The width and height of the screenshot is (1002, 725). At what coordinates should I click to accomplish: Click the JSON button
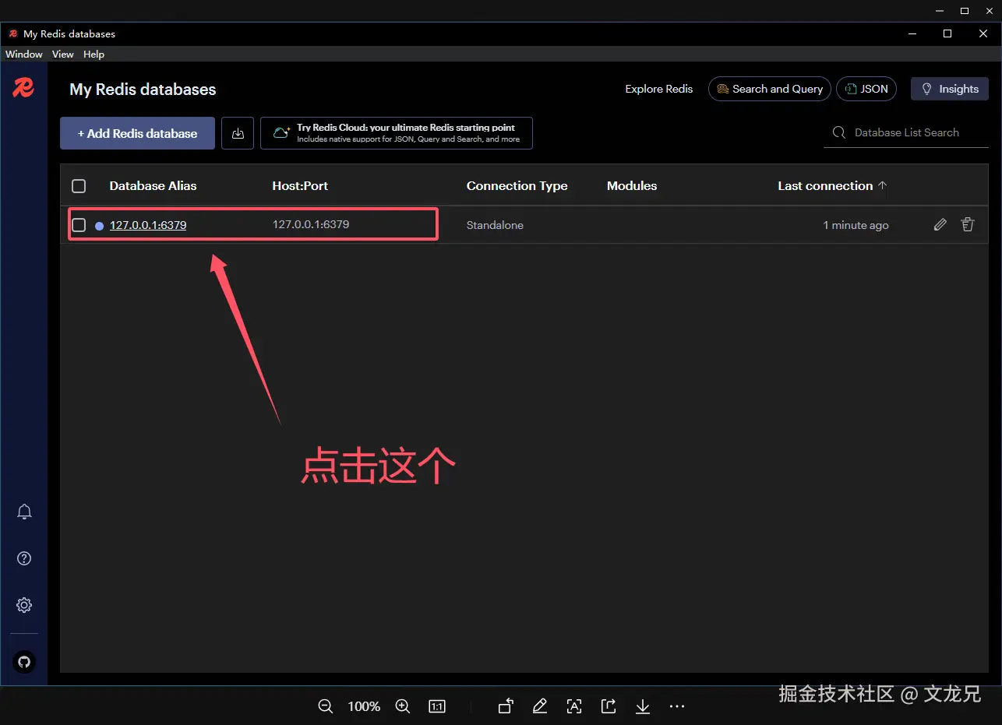866,89
